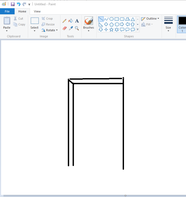Open the Customize Quick Access Toolbar arrow
This screenshot has width=186, height=197.
click(x=29, y=5)
